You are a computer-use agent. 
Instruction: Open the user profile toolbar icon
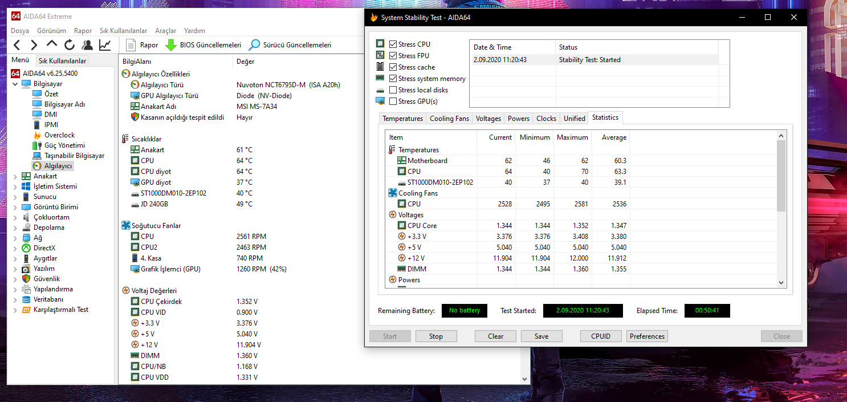[x=87, y=45]
